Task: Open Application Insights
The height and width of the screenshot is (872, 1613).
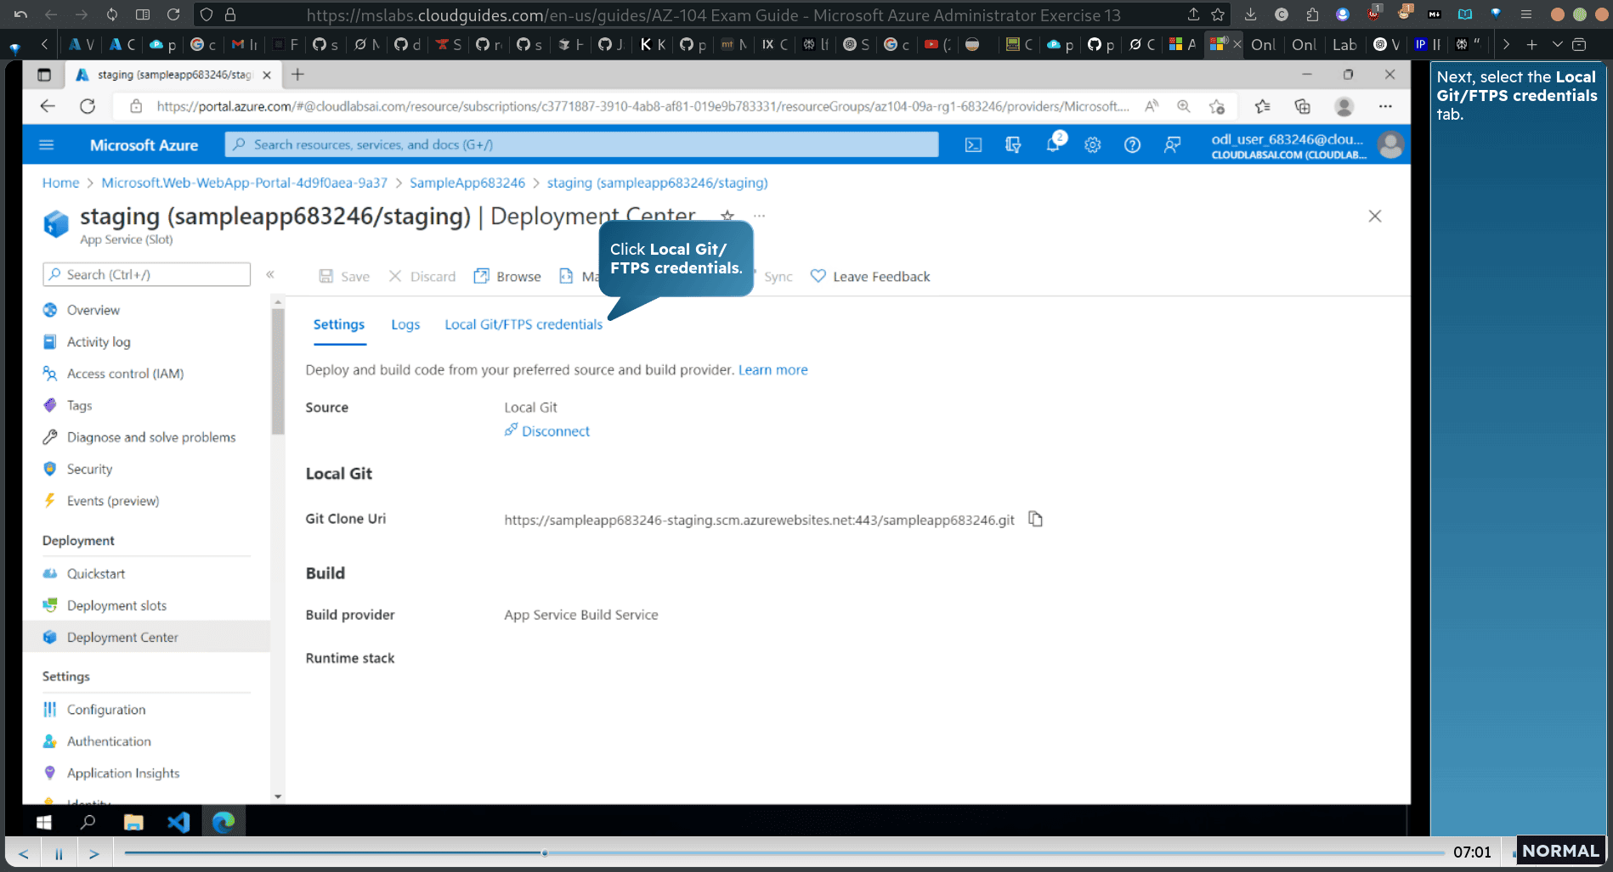Action: [x=123, y=774]
